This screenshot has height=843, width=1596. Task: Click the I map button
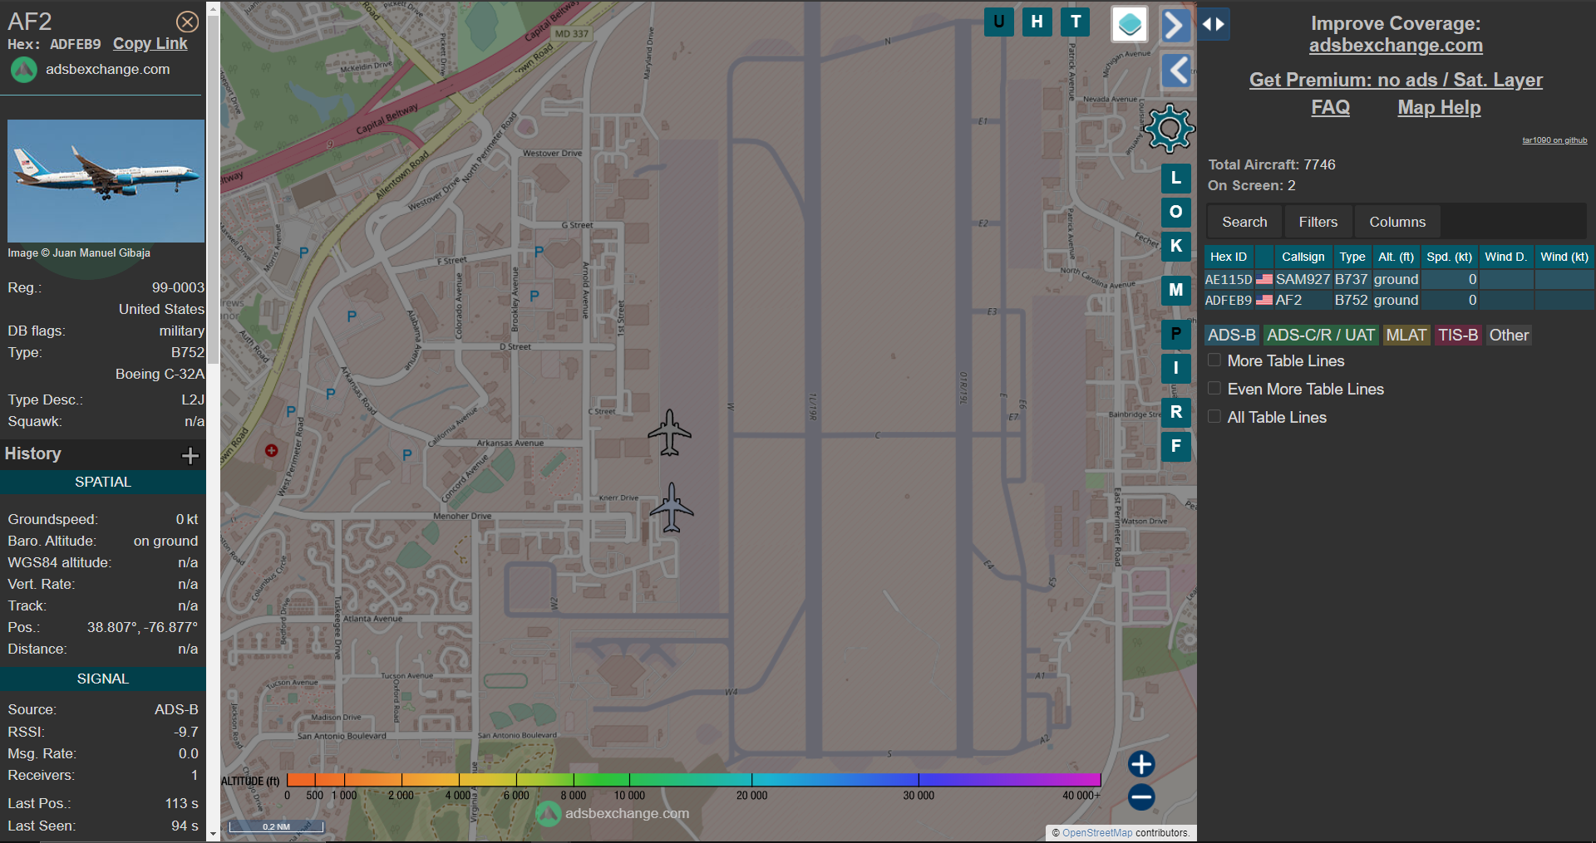[1176, 369]
